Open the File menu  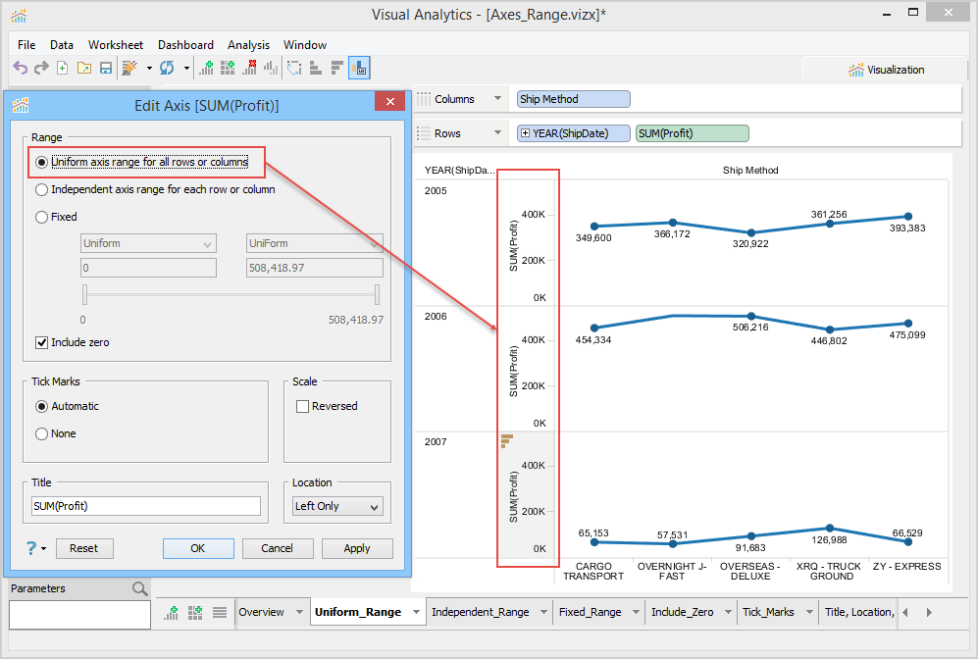[26, 45]
